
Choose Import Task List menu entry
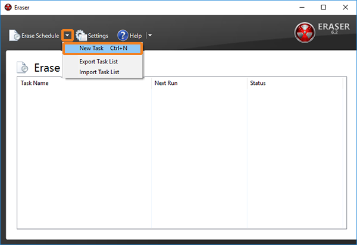(x=99, y=72)
